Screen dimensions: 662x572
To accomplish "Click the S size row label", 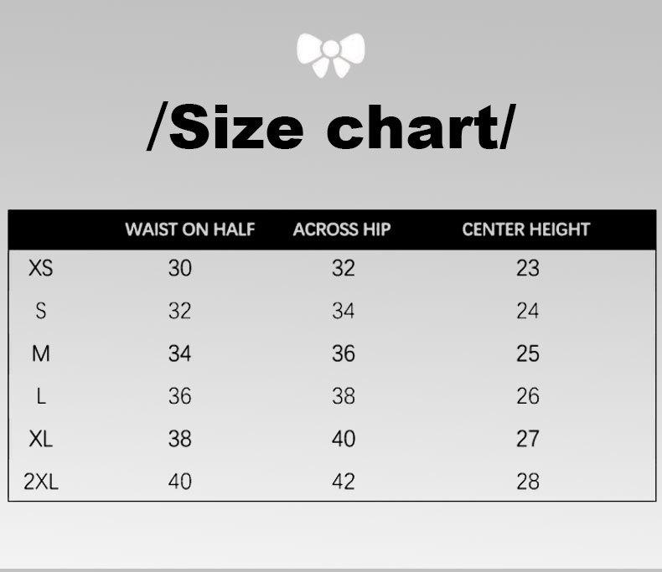I will 41,312.
